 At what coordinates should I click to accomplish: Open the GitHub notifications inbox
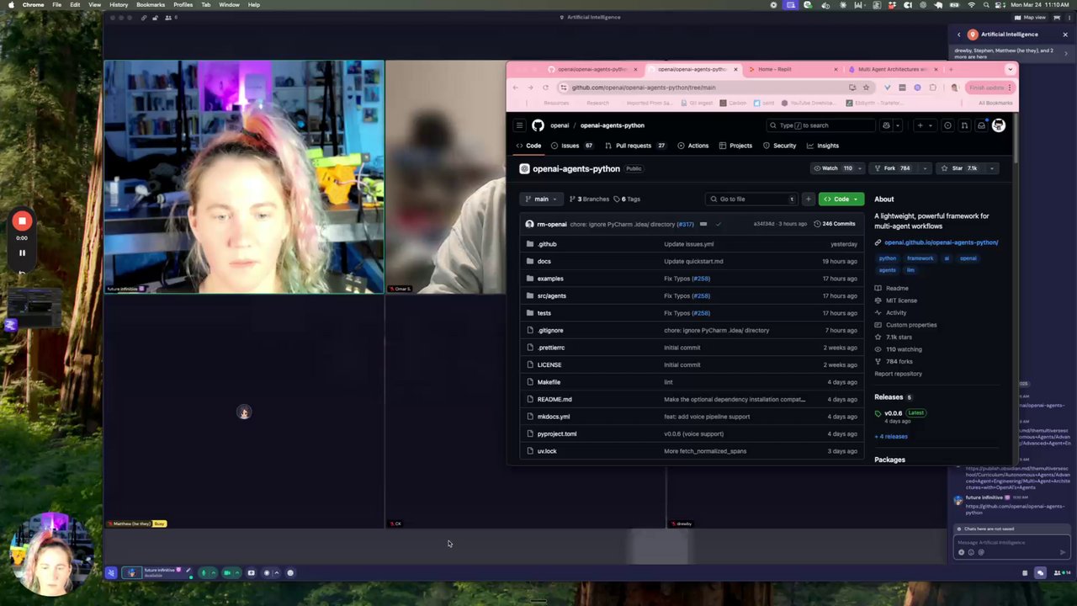click(x=981, y=125)
